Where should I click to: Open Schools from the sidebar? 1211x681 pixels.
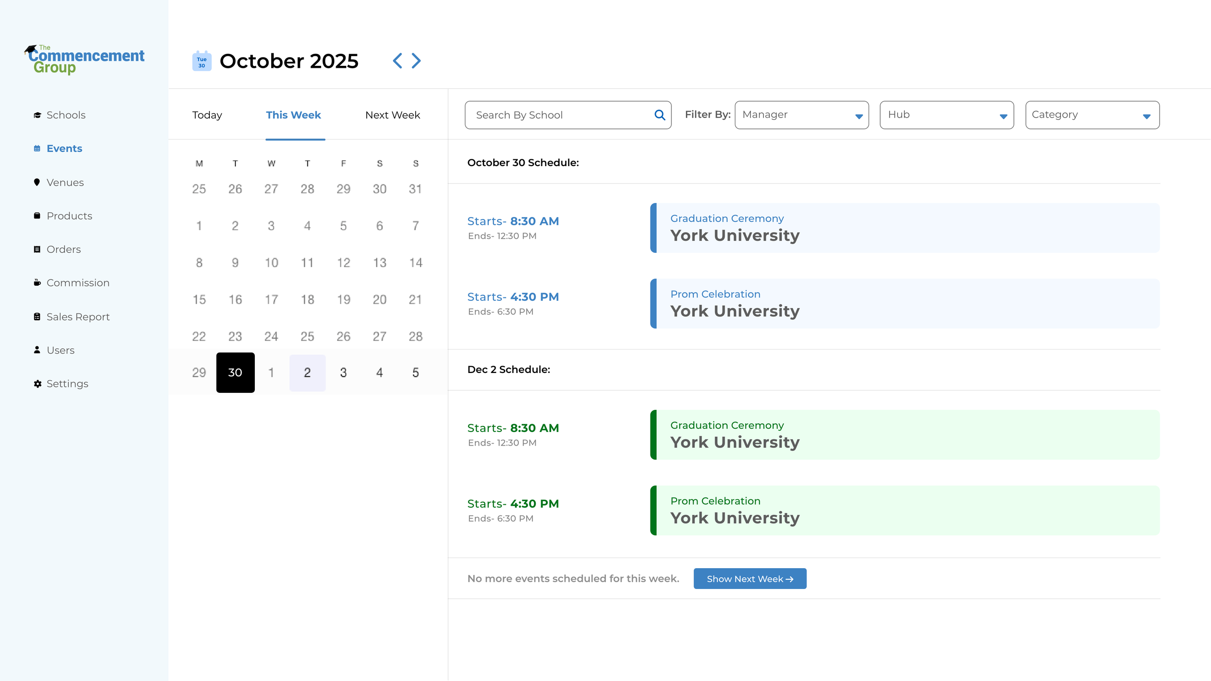click(x=65, y=115)
